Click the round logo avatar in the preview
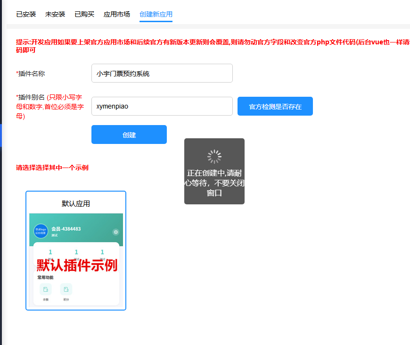This screenshot has width=410, height=345. coord(41,231)
